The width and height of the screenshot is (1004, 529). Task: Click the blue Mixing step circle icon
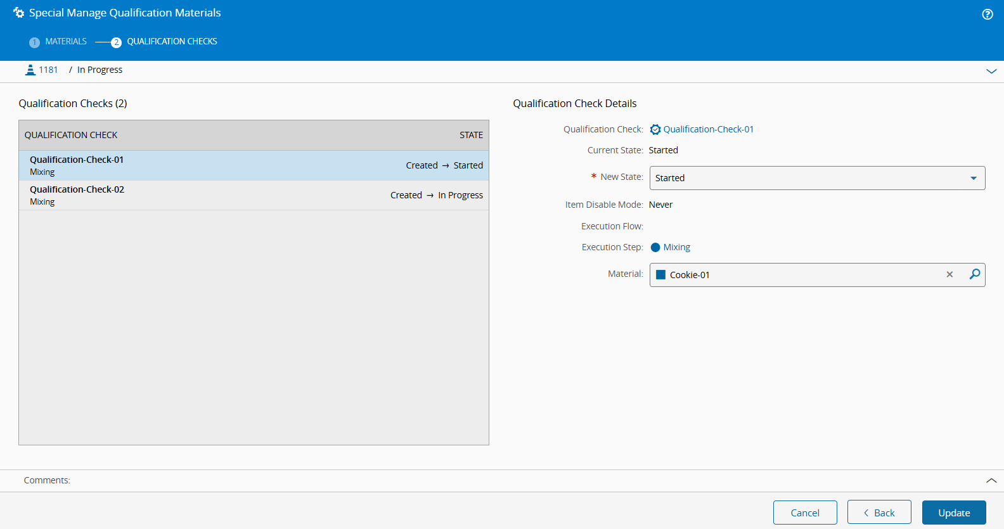pyautogui.click(x=655, y=247)
